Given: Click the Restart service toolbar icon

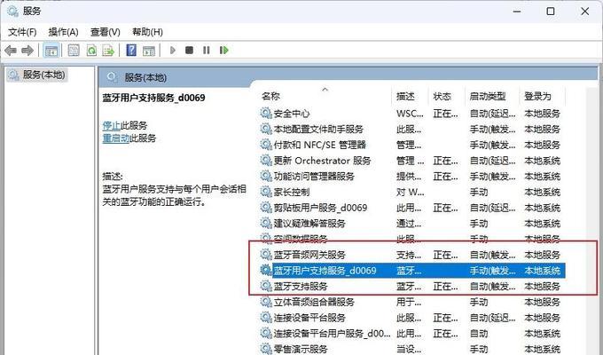Looking at the screenshot, I should (223, 50).
